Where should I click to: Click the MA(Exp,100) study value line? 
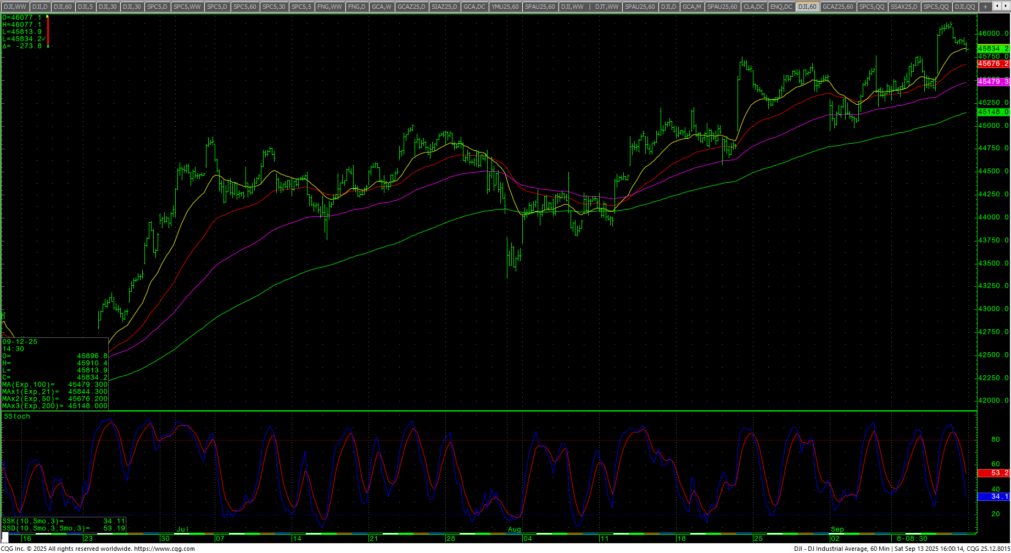coord(54,385)
